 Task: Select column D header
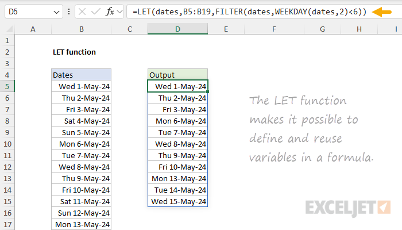pyautogui.click(x=177, y=29)
